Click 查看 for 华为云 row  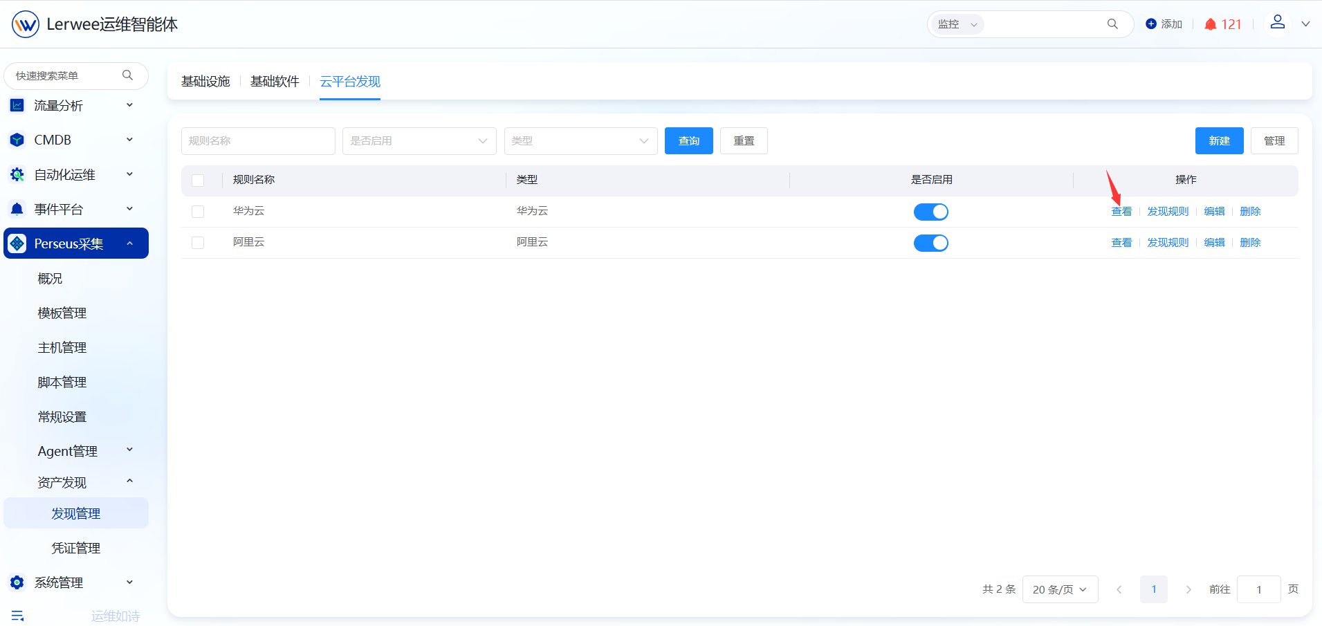click(1121, 212)
